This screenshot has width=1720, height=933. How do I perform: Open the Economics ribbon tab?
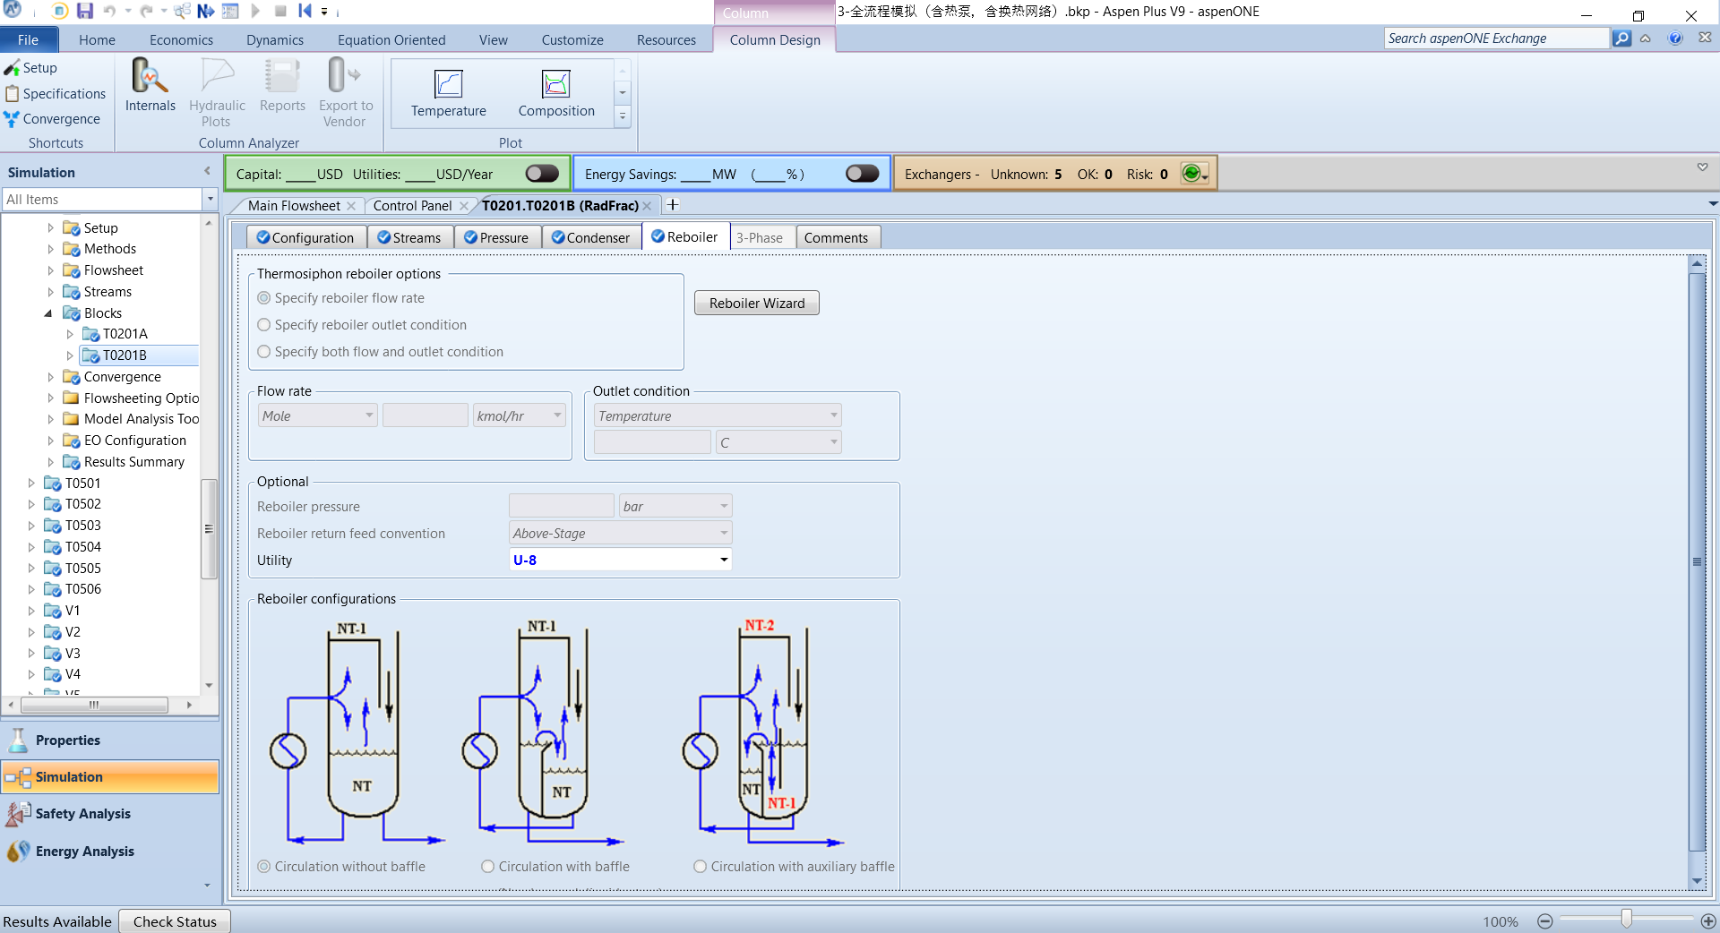181,40
